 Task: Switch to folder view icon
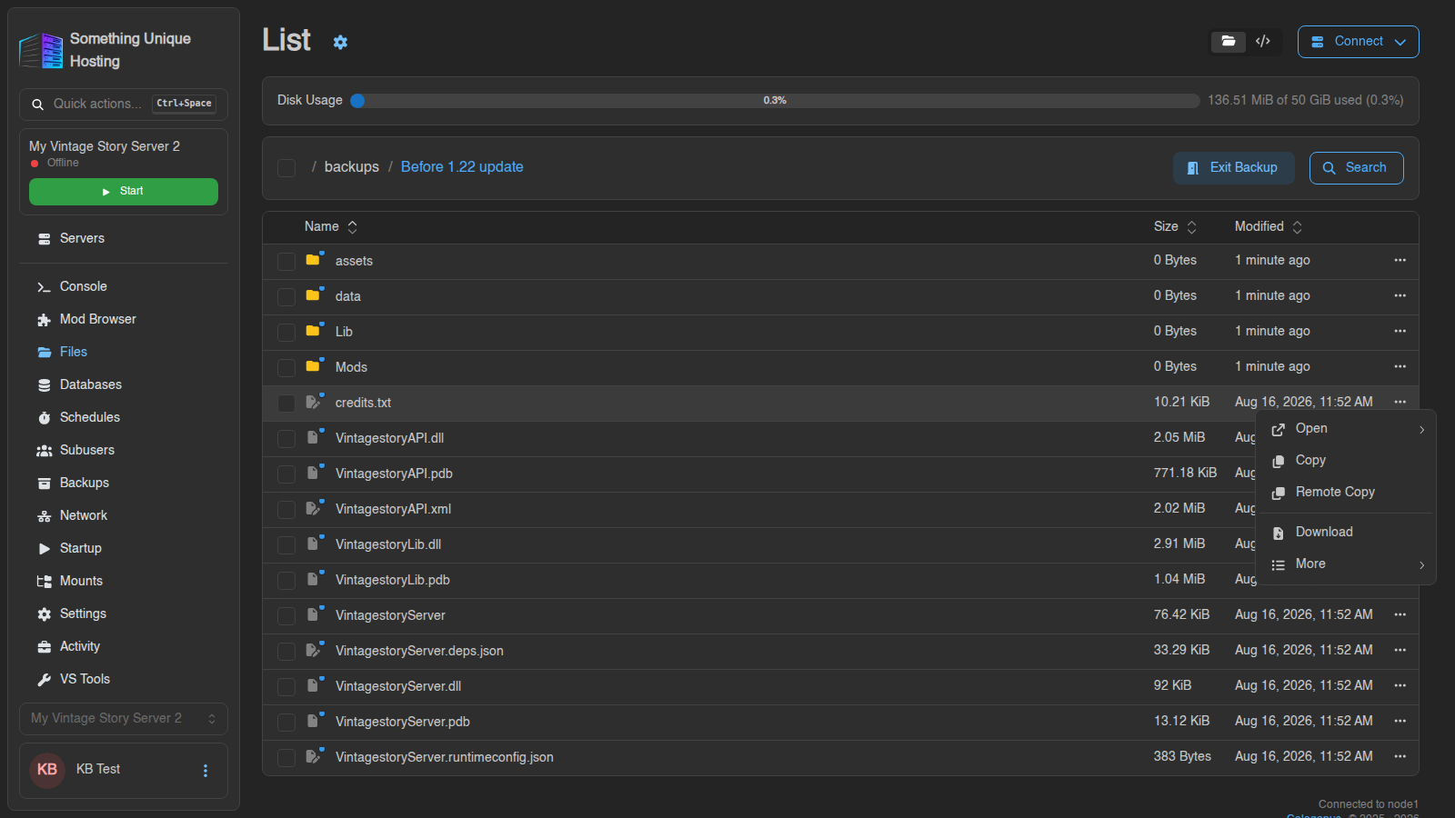tap(1228, 42)
